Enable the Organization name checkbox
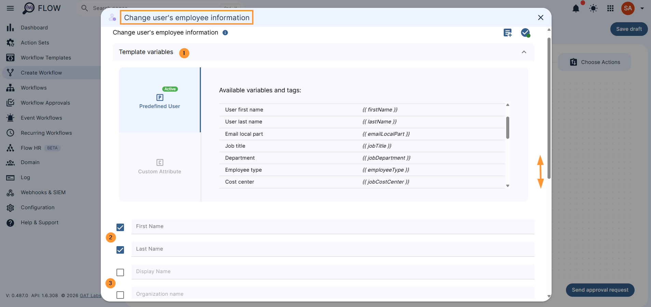This screenshot has height=307, width=651. click(x=120, y=295)
